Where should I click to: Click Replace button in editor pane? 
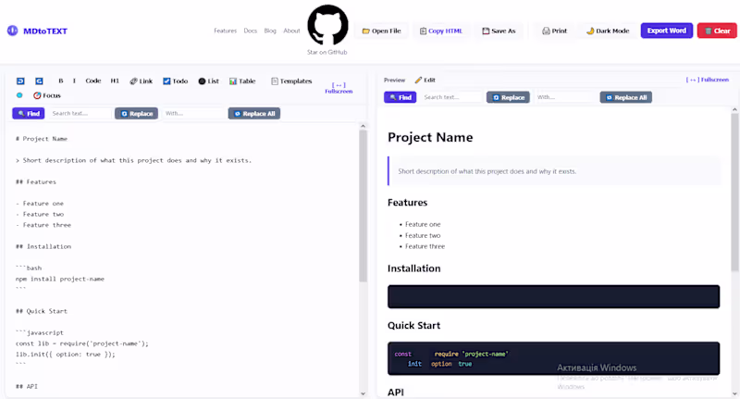(x=136, y=113)
